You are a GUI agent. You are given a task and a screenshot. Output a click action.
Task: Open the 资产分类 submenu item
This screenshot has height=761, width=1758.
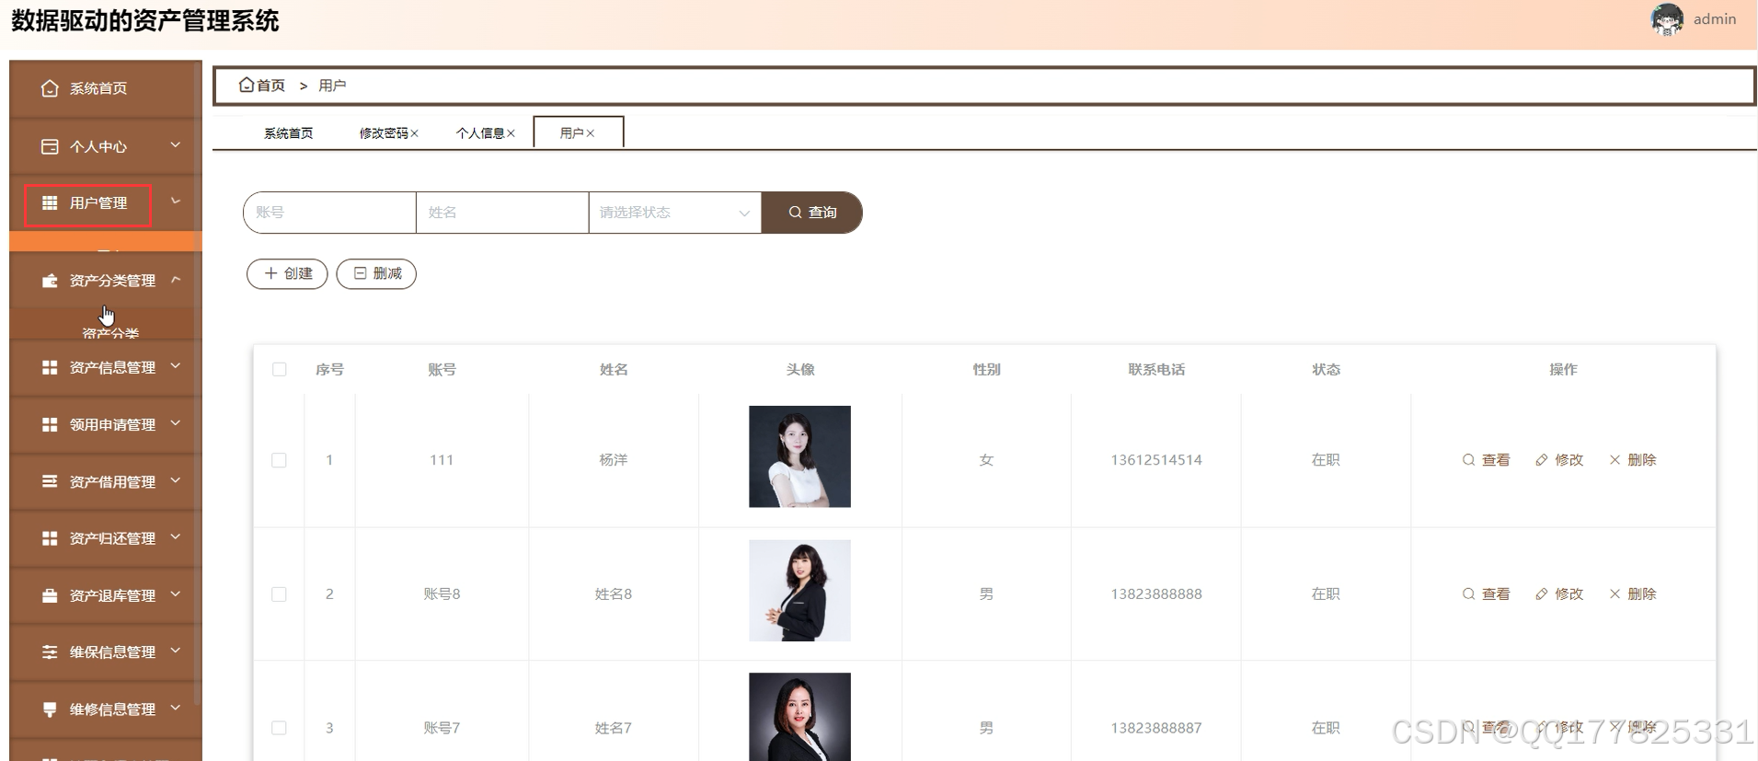pyautogui.click(x=110, y=333)
